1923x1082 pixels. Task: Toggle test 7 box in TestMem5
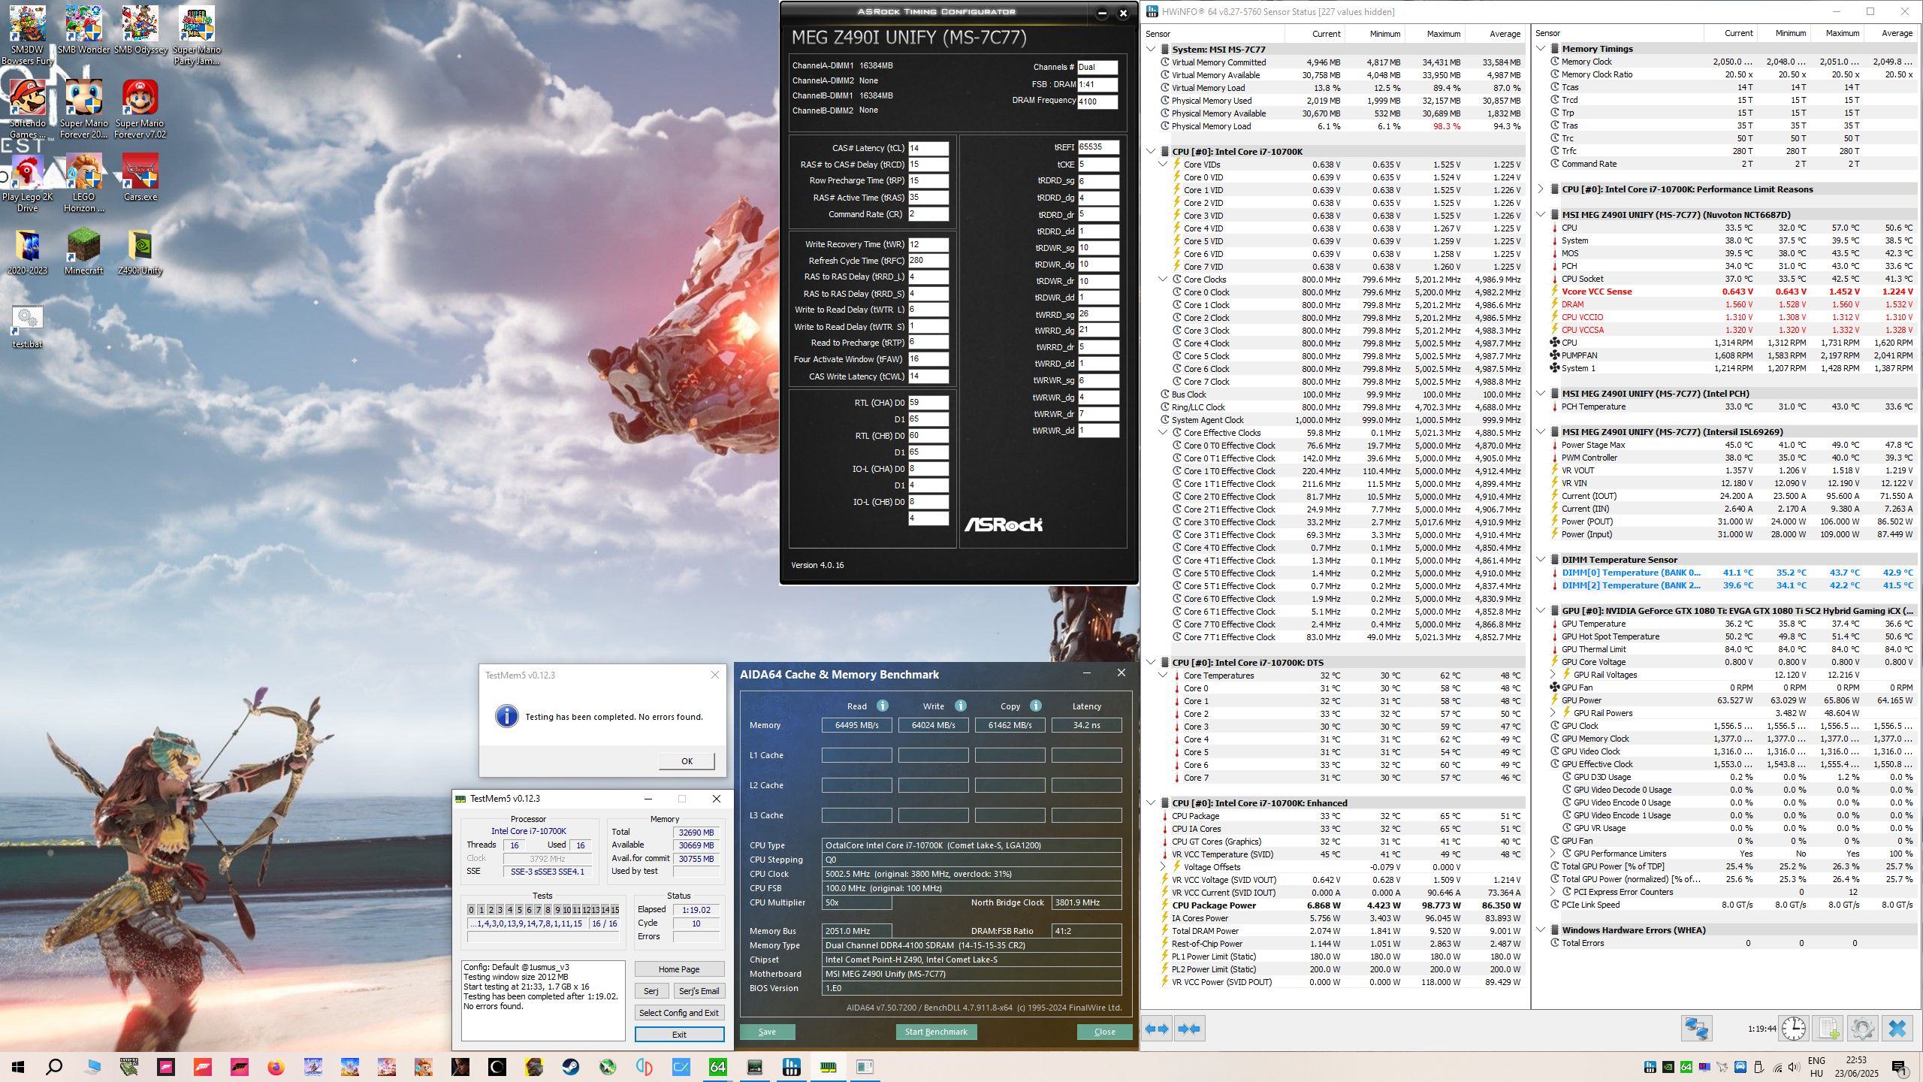538,910
